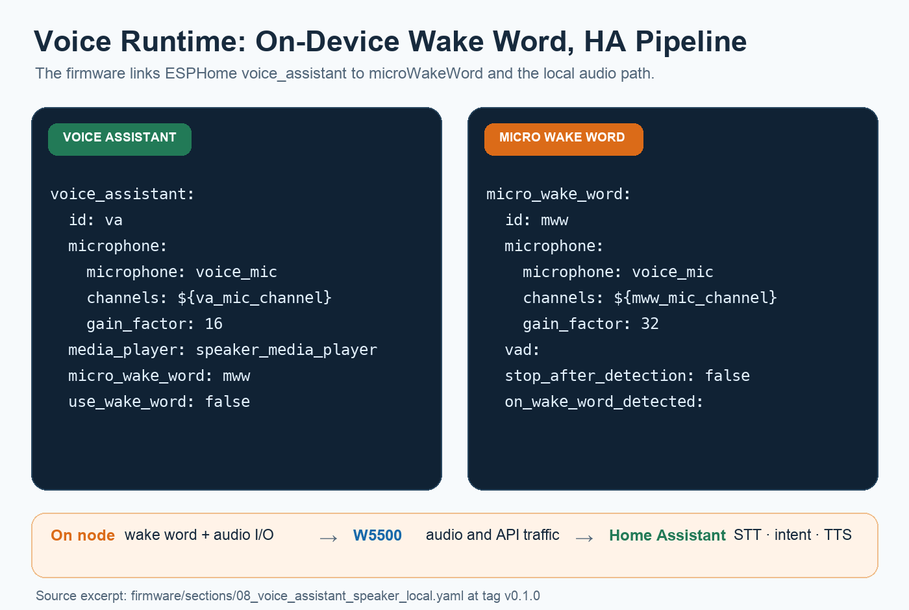Select 'microphone:' in the micro_wake_word block
The image size is (909, 610).
tap(554, 246)
